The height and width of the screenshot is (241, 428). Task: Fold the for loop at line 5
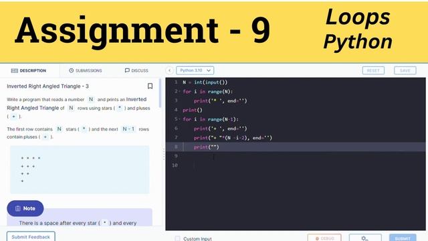pyautogui.click(x=179, y=119)
